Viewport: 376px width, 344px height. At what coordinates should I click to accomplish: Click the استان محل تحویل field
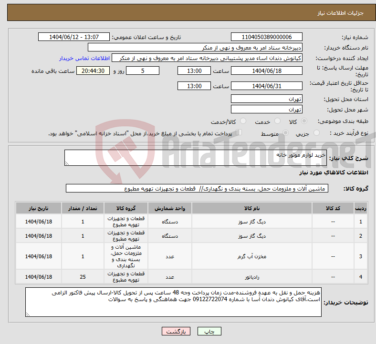[266, 99]
